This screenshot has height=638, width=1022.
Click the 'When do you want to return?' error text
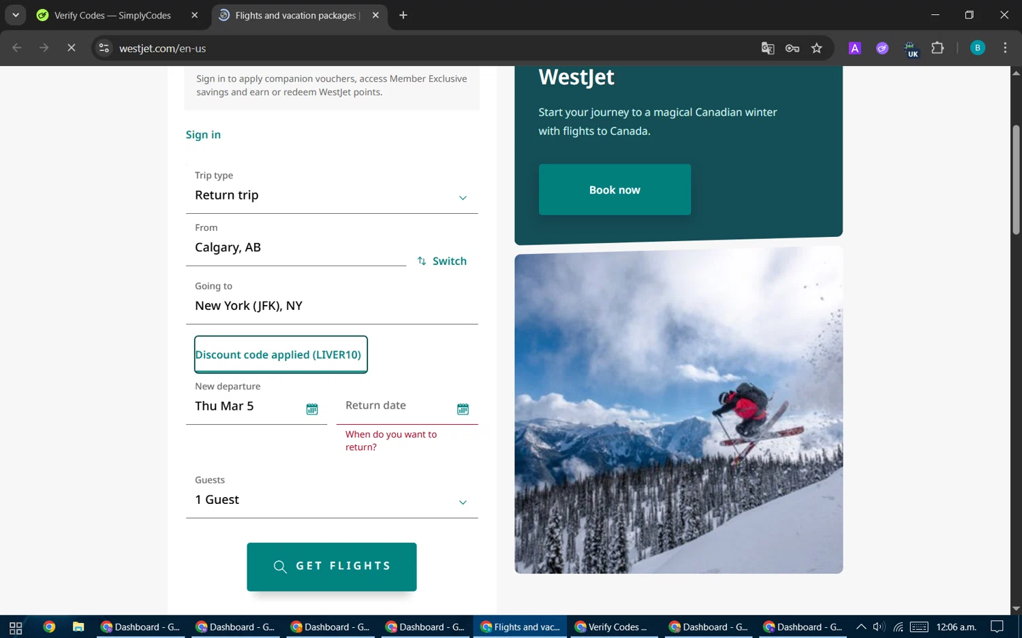click(391, 441)
